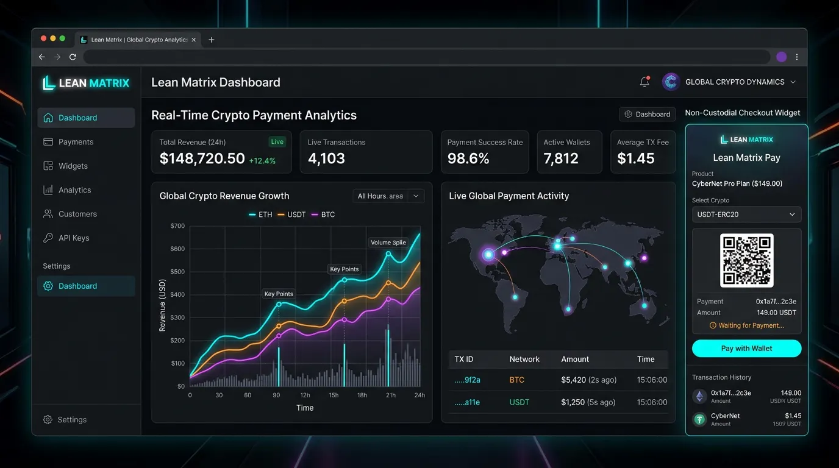Toggle the BTC legend series

tap(323, 214)
